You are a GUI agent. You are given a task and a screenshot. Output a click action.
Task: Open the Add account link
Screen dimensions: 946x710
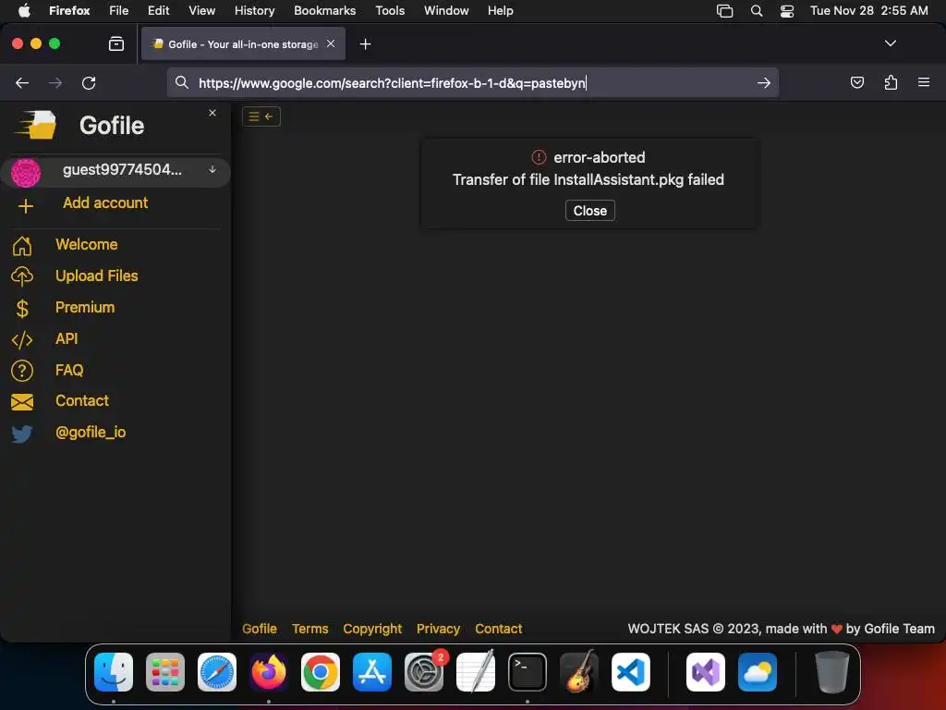click(x=105, y=202)
